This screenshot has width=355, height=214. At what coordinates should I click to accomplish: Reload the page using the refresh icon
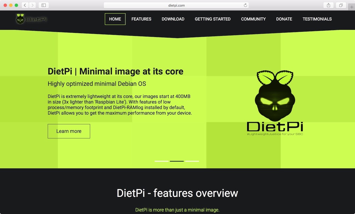click(x=245, y=5)
